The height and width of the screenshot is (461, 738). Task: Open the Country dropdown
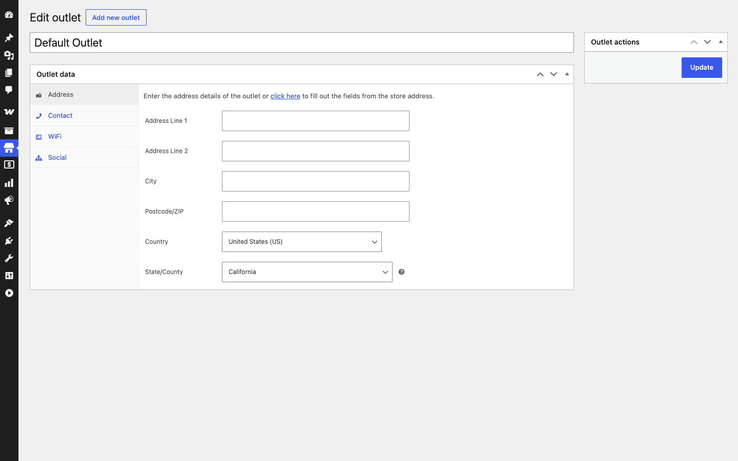point(302,242)
